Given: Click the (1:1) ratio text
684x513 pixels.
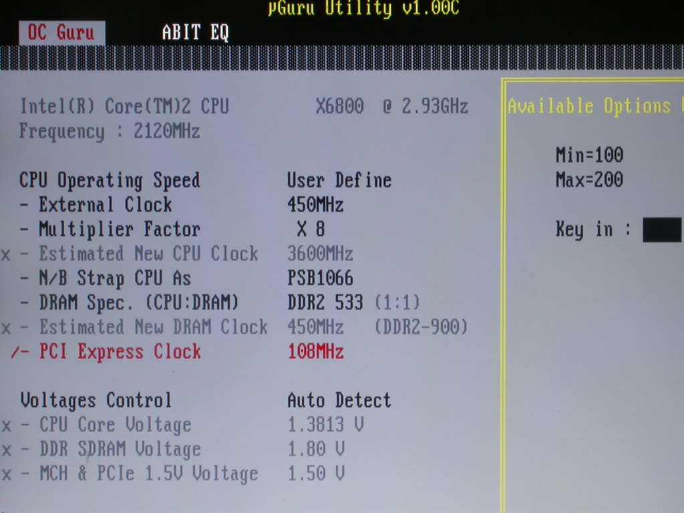Looking at the screenshot, I should (x=397, y=303).
